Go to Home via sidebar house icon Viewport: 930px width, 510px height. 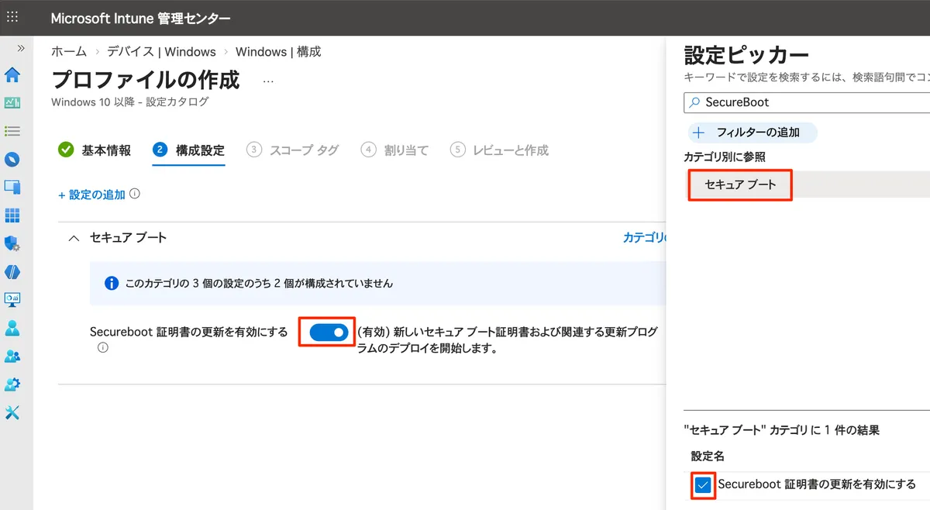pyautogui.click(x=12, y=75)
